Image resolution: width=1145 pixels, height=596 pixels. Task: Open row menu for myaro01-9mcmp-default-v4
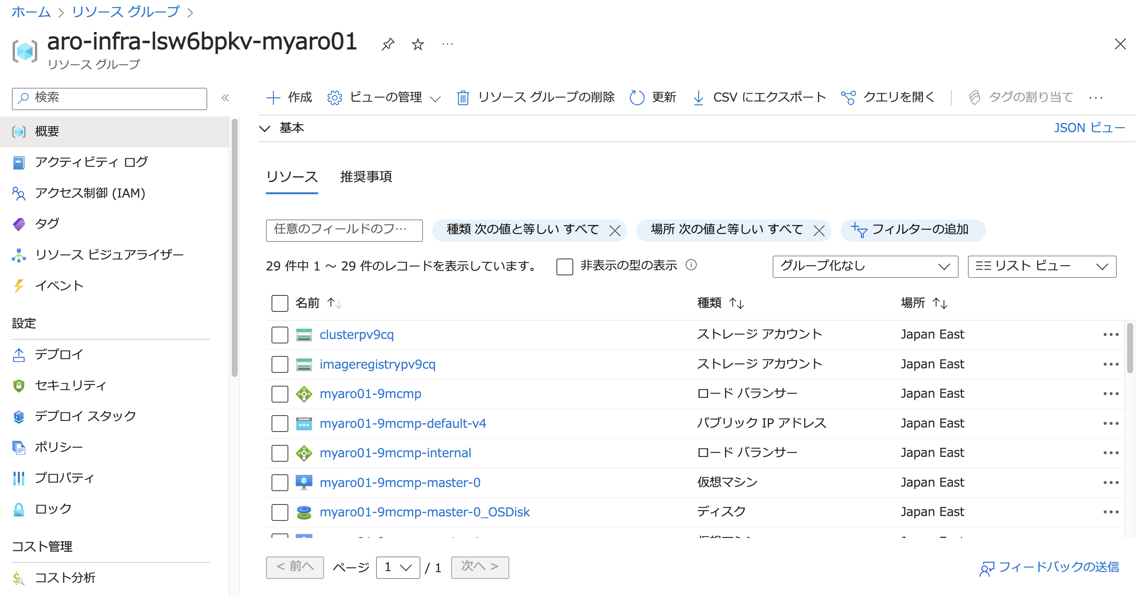1110,423
